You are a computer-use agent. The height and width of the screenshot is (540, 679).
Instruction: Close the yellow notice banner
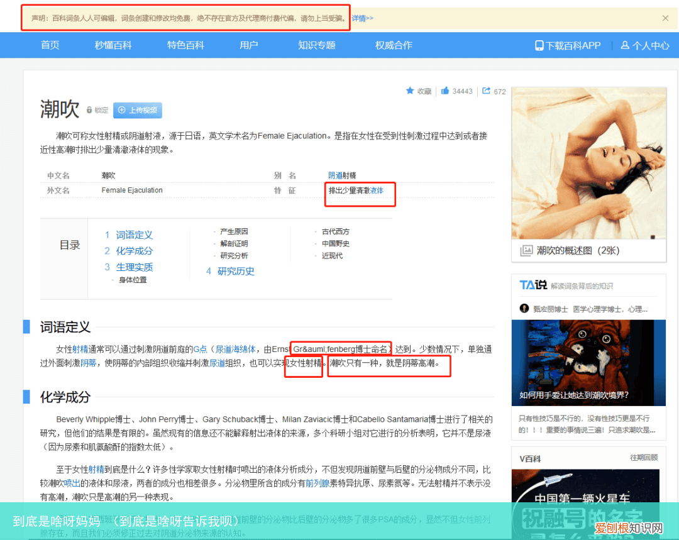point(665,18)
